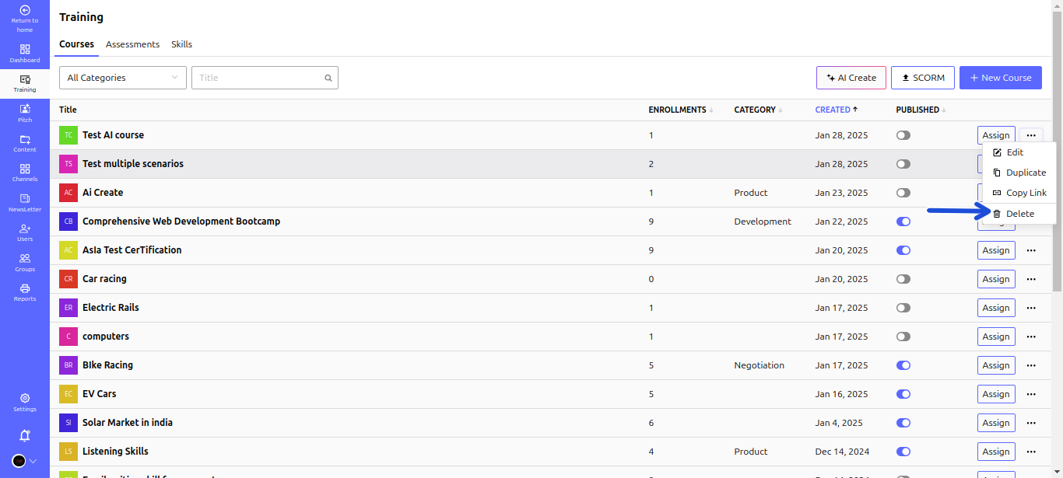Image resolution: width=1063 pixels, height=478 pixels.
Task: Expand the All Categories dropdown
Action: coord(123,78)
